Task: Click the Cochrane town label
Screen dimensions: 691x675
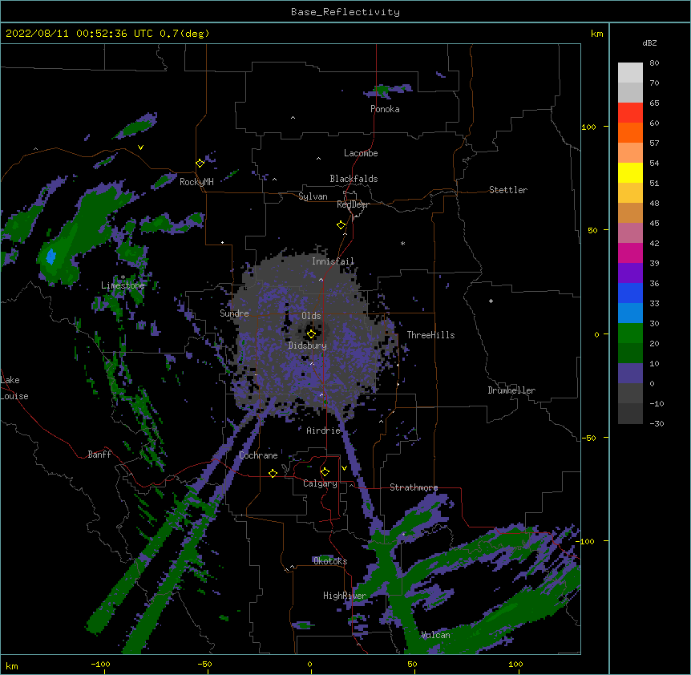Action: tap(258, 455)
